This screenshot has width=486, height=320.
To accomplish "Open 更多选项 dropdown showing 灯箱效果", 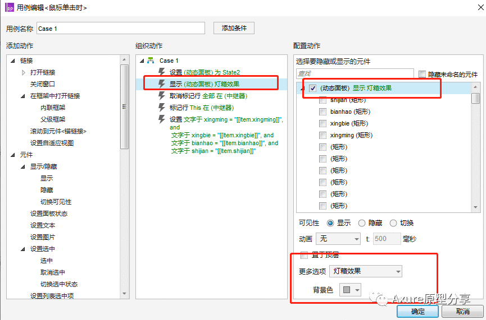I will (x=366, y=271).
